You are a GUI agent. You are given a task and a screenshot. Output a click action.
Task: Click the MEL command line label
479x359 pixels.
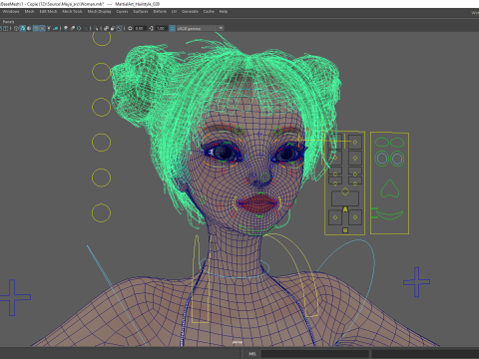click(252, 354)
